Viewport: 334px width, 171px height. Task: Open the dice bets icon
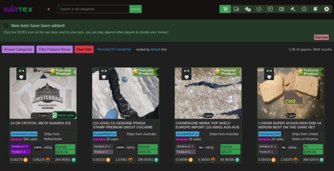tap(248, 9)
